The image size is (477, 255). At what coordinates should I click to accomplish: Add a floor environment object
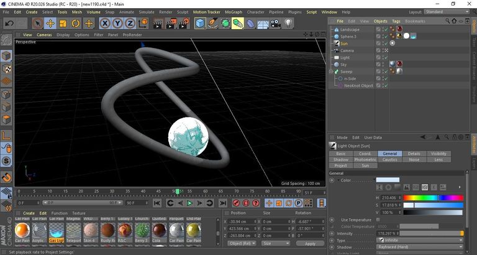click(x=263, y=24)
